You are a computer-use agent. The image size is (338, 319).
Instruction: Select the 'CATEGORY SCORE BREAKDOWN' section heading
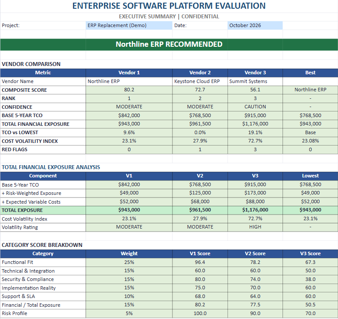[42, 245]
